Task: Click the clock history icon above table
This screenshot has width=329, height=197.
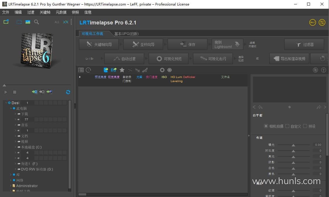Action: point(88,70)
